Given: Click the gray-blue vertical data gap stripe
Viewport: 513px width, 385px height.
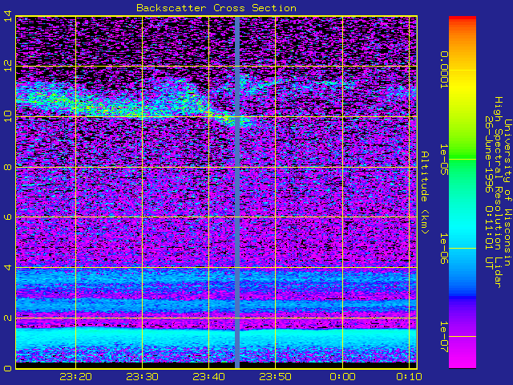Looking at the screenshot, I should click(x=237, y=192).
